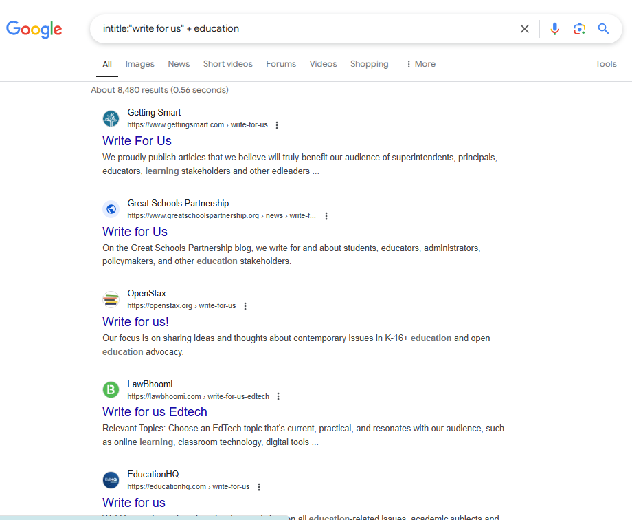
Task: Click the EducationHQ site name
Action: [153, 475]
